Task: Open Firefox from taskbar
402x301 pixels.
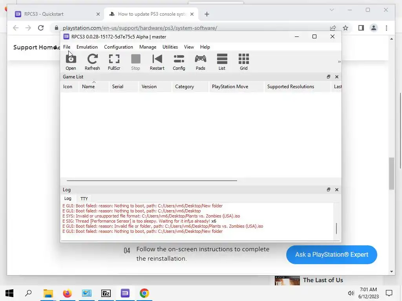Action: (x=68, y=293)
